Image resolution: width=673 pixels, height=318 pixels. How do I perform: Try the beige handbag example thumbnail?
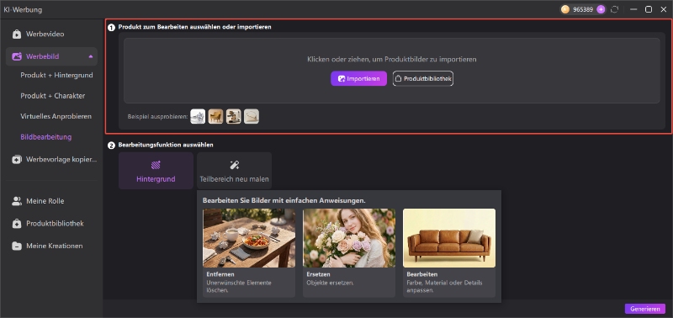(x=252, y=116)
